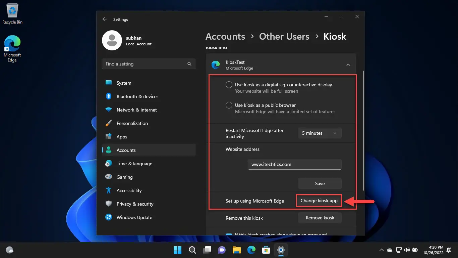Open Bluetooth & devices category
Screen dimensions: 458x258
(x=149, y=96)
